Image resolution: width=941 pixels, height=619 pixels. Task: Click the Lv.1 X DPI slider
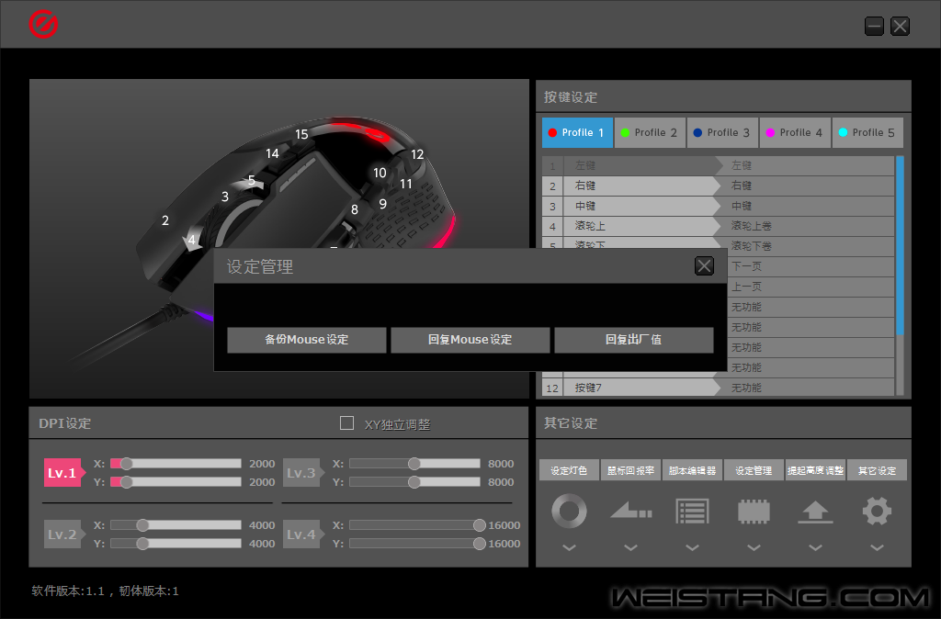(x=176, y=464)
